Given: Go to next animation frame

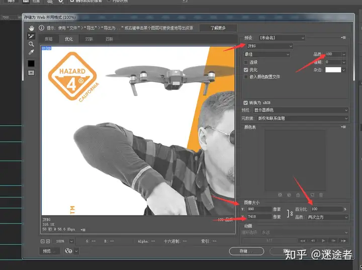Looking at the screenshot, I should click(x=333, y=241).
